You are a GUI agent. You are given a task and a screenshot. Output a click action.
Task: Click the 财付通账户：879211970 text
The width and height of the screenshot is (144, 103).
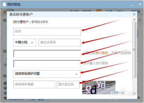point(30,22)
